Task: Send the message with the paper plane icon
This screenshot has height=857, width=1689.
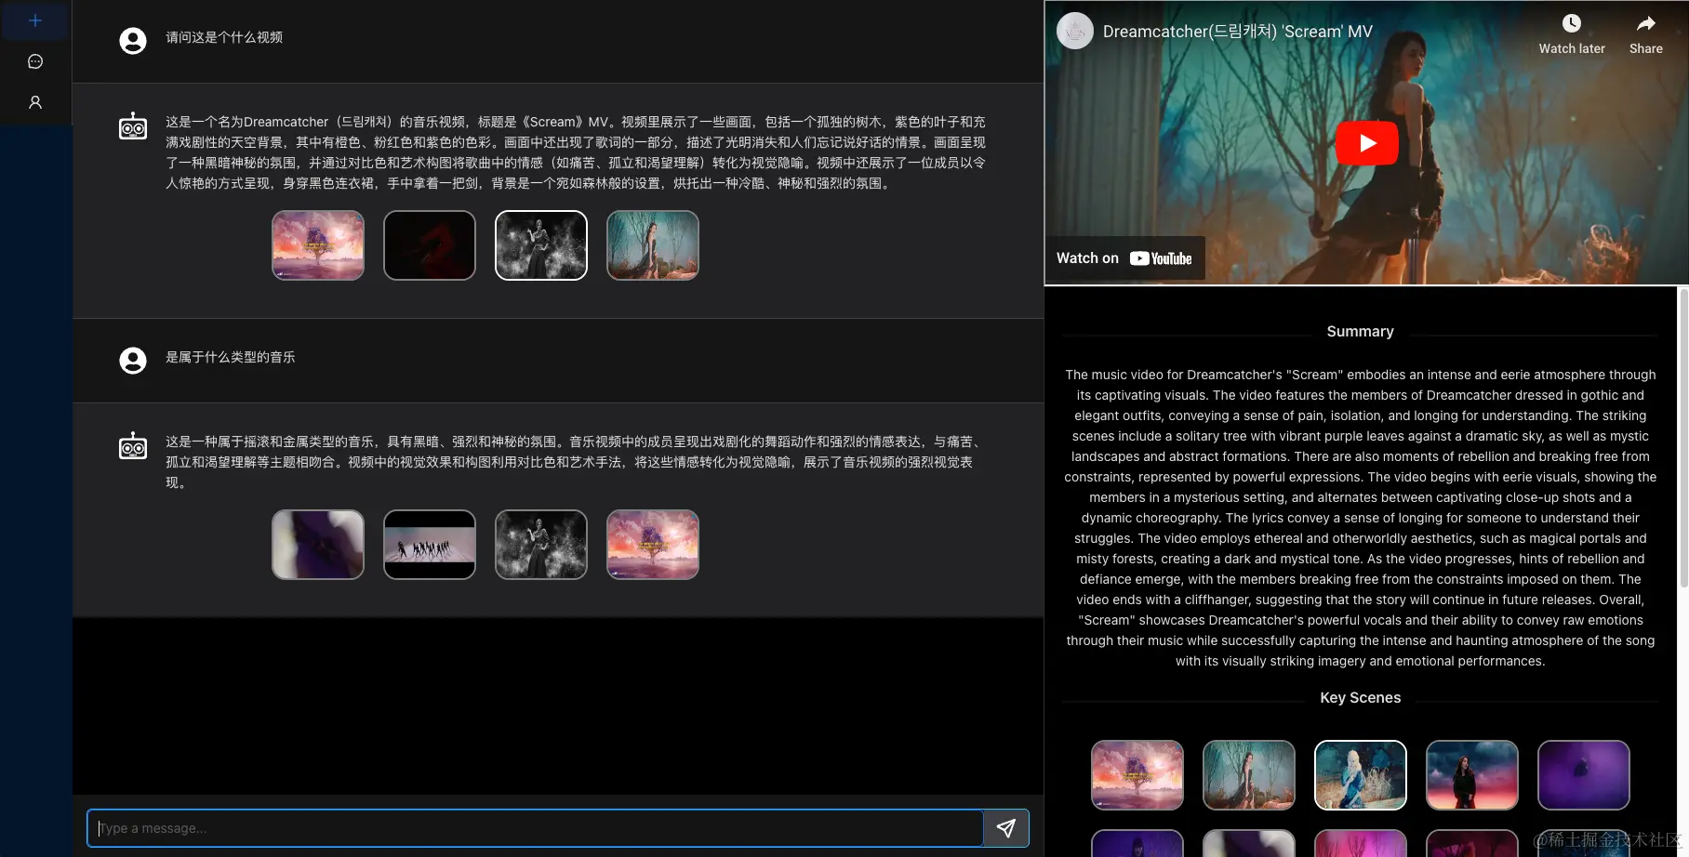Action: (x=1005, y=828)
